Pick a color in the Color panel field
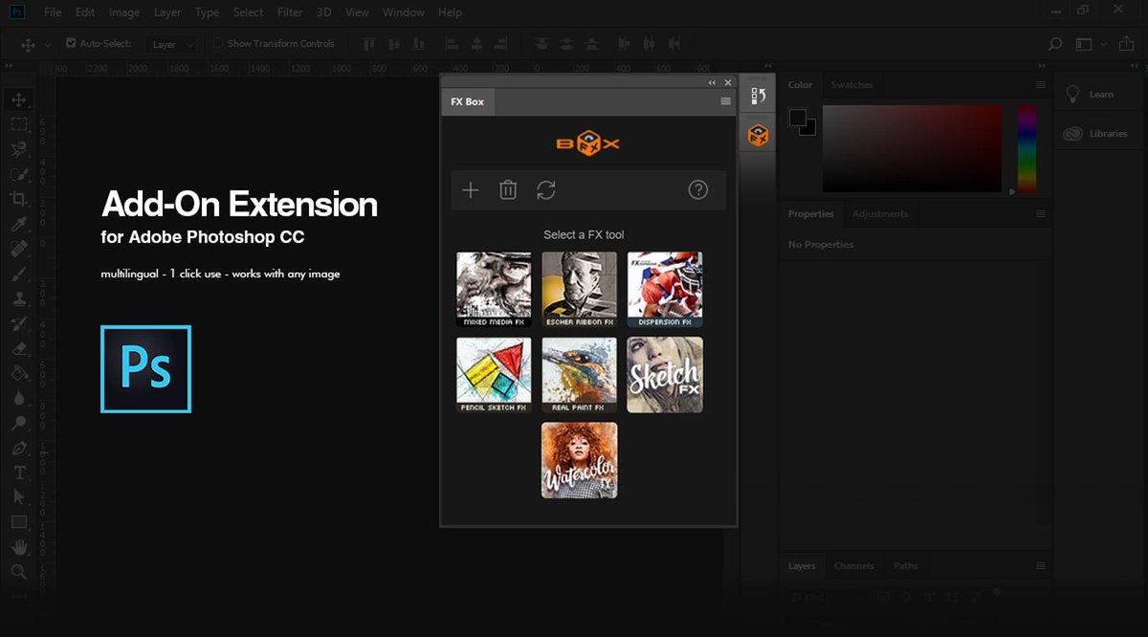 click(912, 147)
